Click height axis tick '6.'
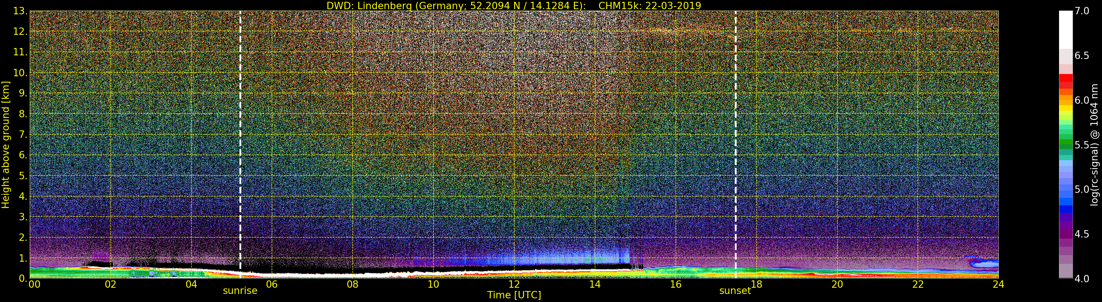The height and width of the screenshot is (302, 1102). click(x=23, y=155)
